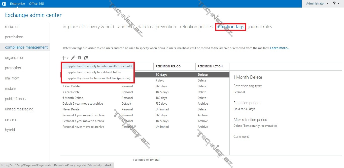The image size is (344, 168).
Task: Click the refresh icon in toolbar
Action: point(86,58)
